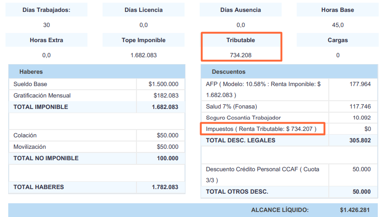The width and height of the screenshot is (381, 217).
Task: Click the 'TOTAL DESC. LEGALES' label
Action: tap(240, 140)
